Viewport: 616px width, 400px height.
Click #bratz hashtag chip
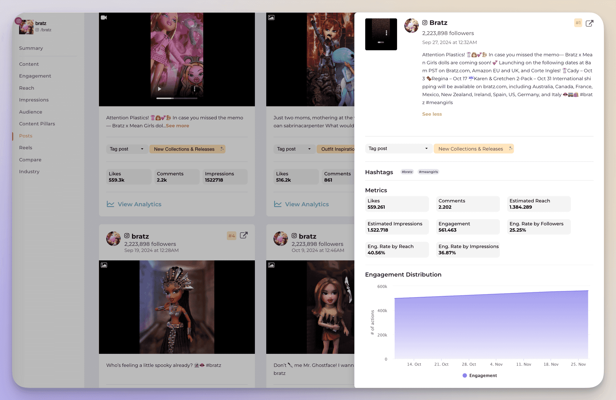pyautogui.click(x=407, y=172)
